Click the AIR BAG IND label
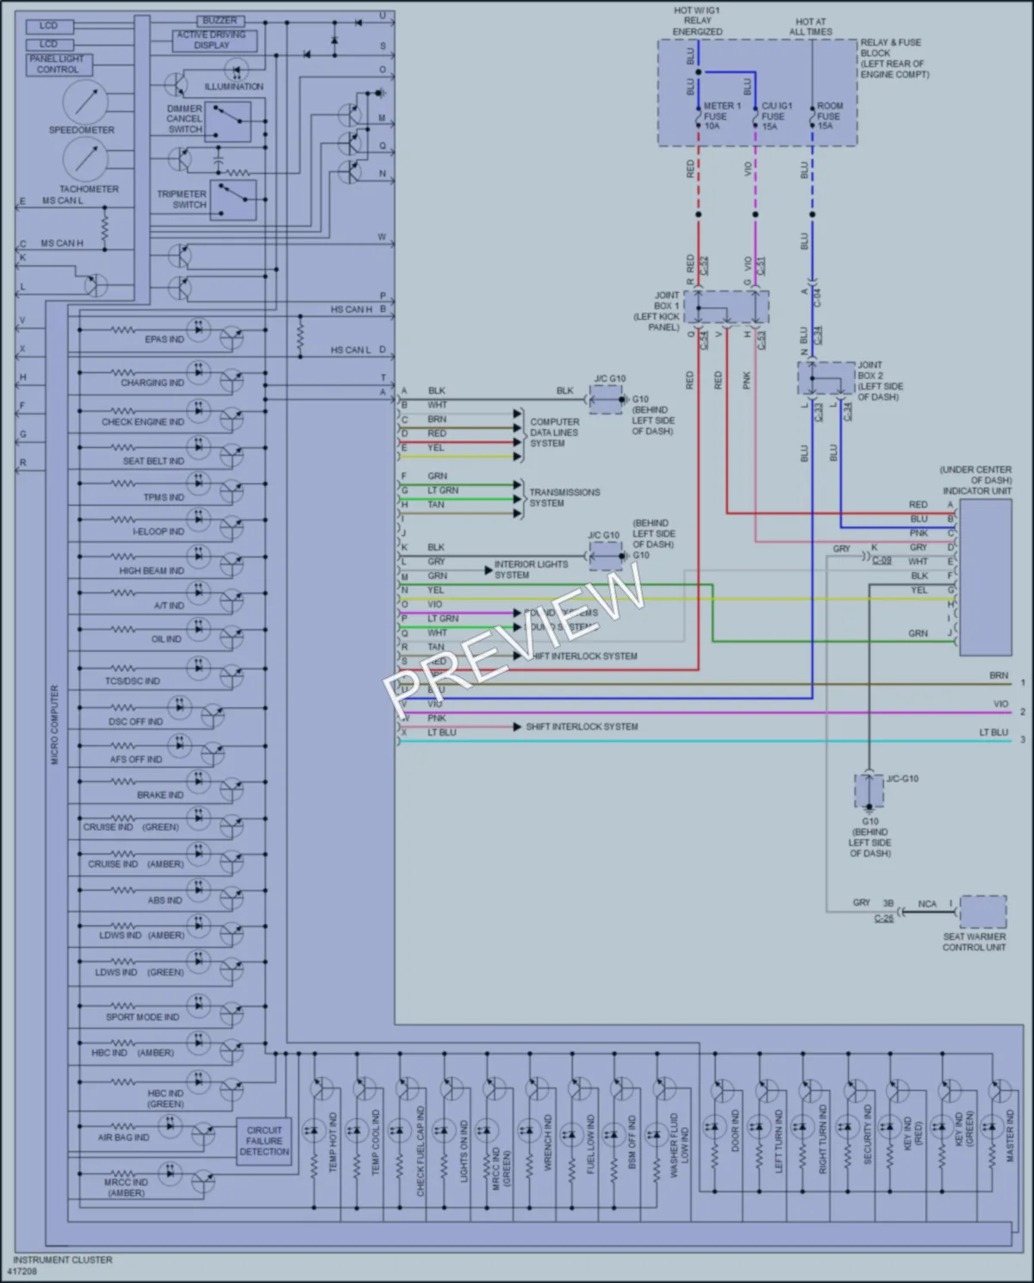The image size is (1034, 1283). (x=123, y=1137)
